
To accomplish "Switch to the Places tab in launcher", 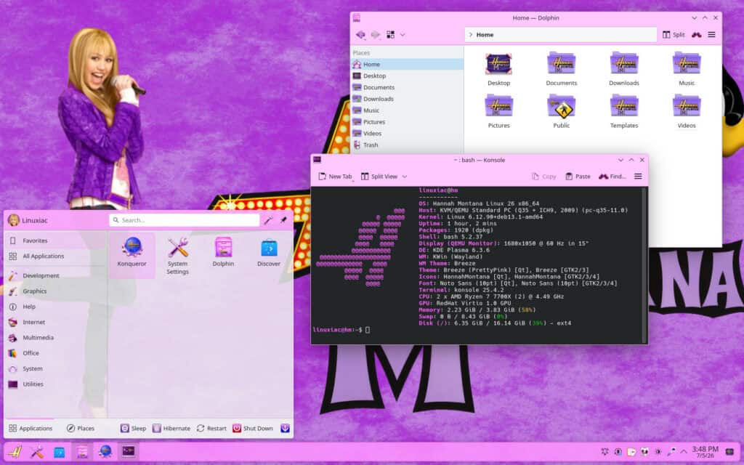I will coord(81,428).
